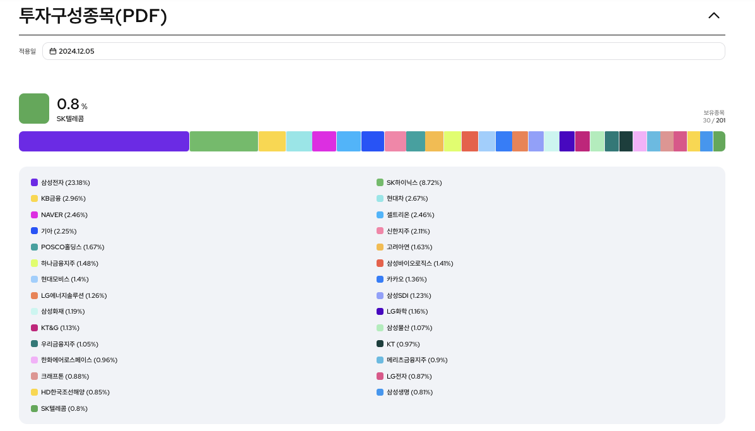The height and width of the screenshot is (431, 755).
Task: Click legend swatch next to 기아 (2.25%)
Action: [x=34, y=231]
